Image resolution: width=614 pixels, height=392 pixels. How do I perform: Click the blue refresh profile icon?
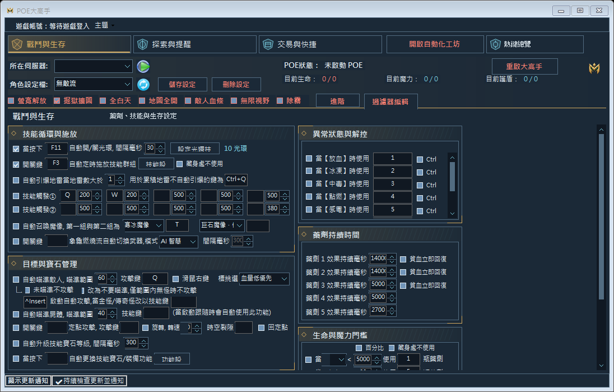[x=143, y=84]
